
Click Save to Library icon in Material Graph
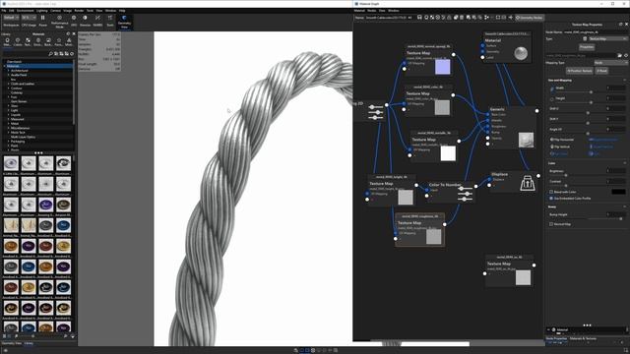(x=419, y=18)
